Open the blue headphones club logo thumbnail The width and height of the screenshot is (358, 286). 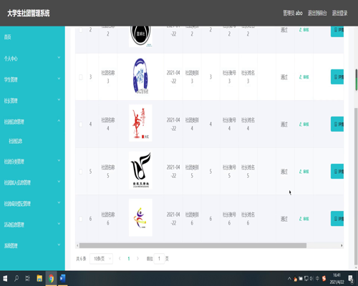pos(140,76)
